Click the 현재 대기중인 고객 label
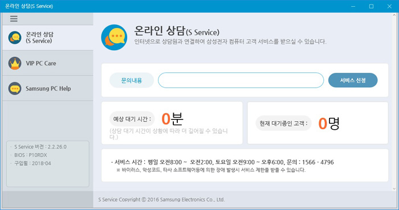This screenshot has height=210, width=399. click(x=283, y=123)
